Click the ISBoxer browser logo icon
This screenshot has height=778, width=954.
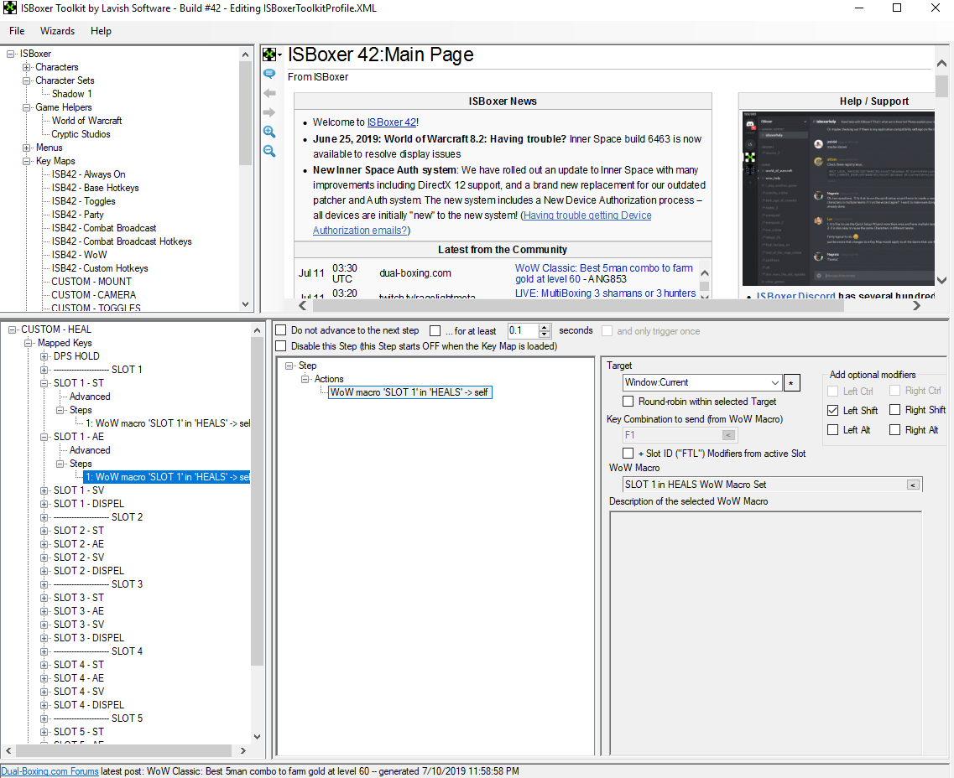[269, 54]
